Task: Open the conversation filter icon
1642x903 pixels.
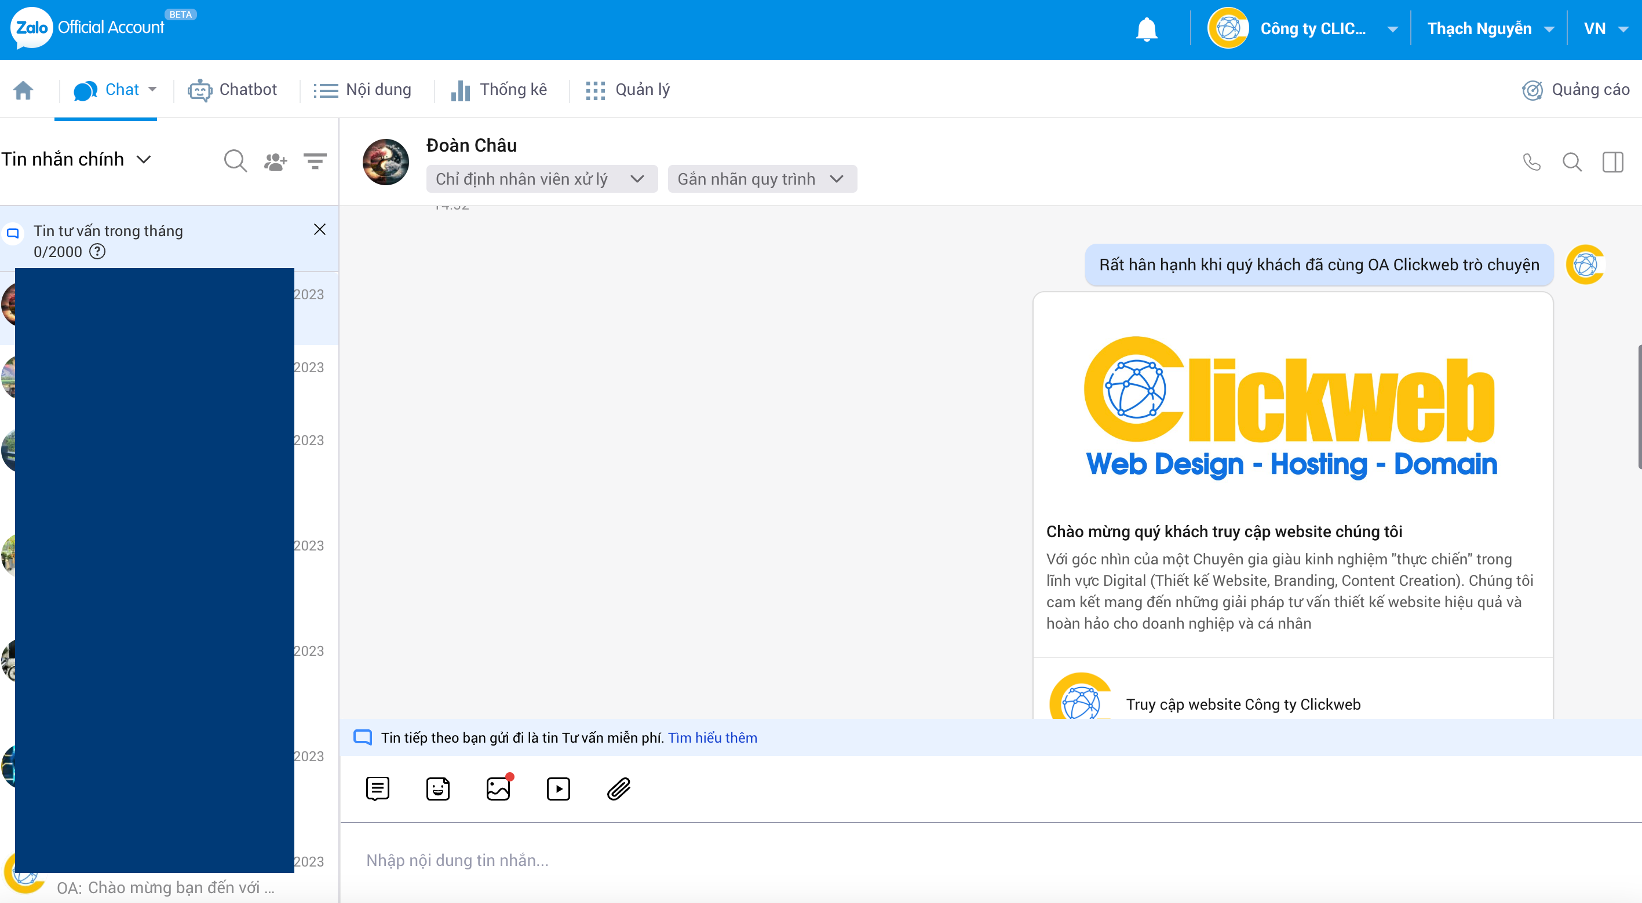Action: click(x=315, y=160)
